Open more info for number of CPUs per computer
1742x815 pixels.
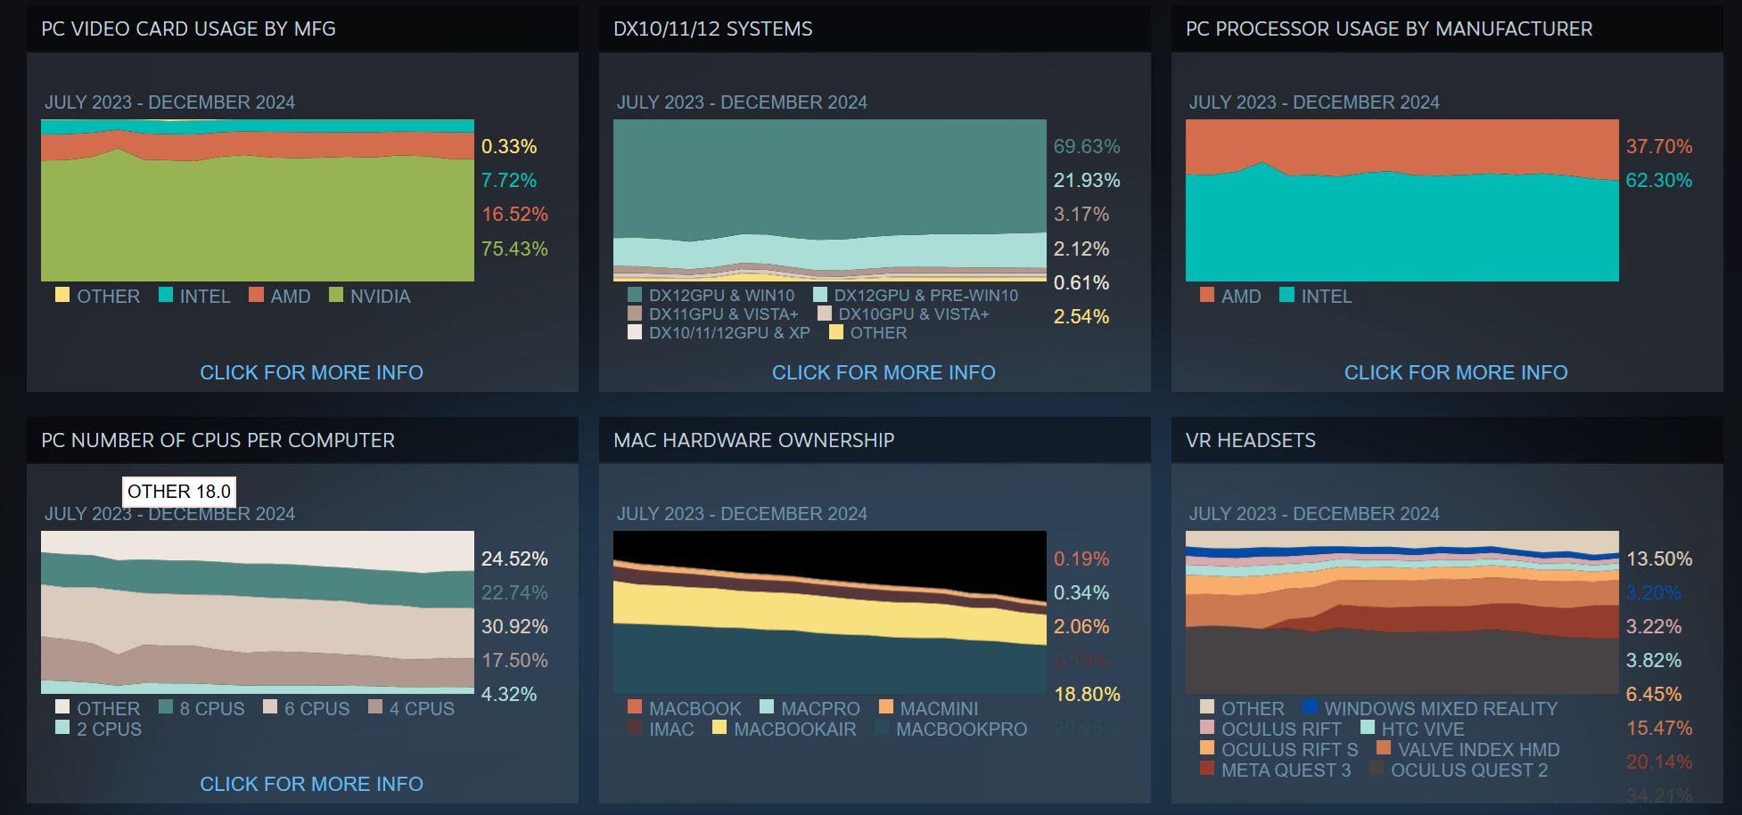(311, 784)
